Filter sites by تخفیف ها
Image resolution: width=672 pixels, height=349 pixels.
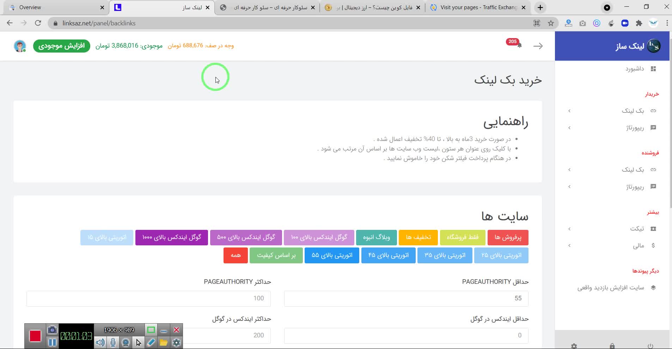[418, 237]
